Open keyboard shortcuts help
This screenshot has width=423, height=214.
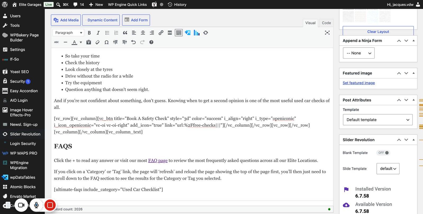(151, 42)
